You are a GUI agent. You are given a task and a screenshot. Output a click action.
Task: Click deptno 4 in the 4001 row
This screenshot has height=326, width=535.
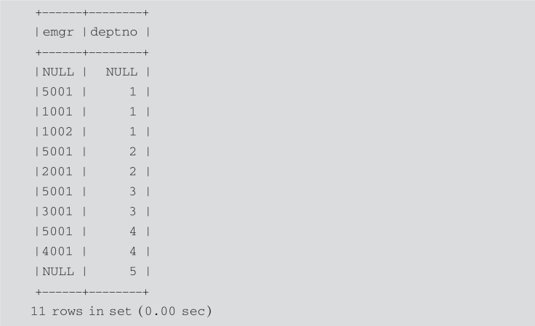tap(133, 251)
